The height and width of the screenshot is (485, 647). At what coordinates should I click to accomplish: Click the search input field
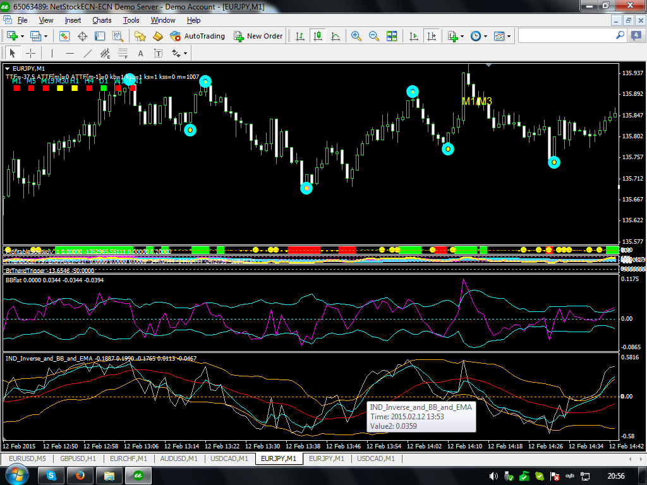565,36
